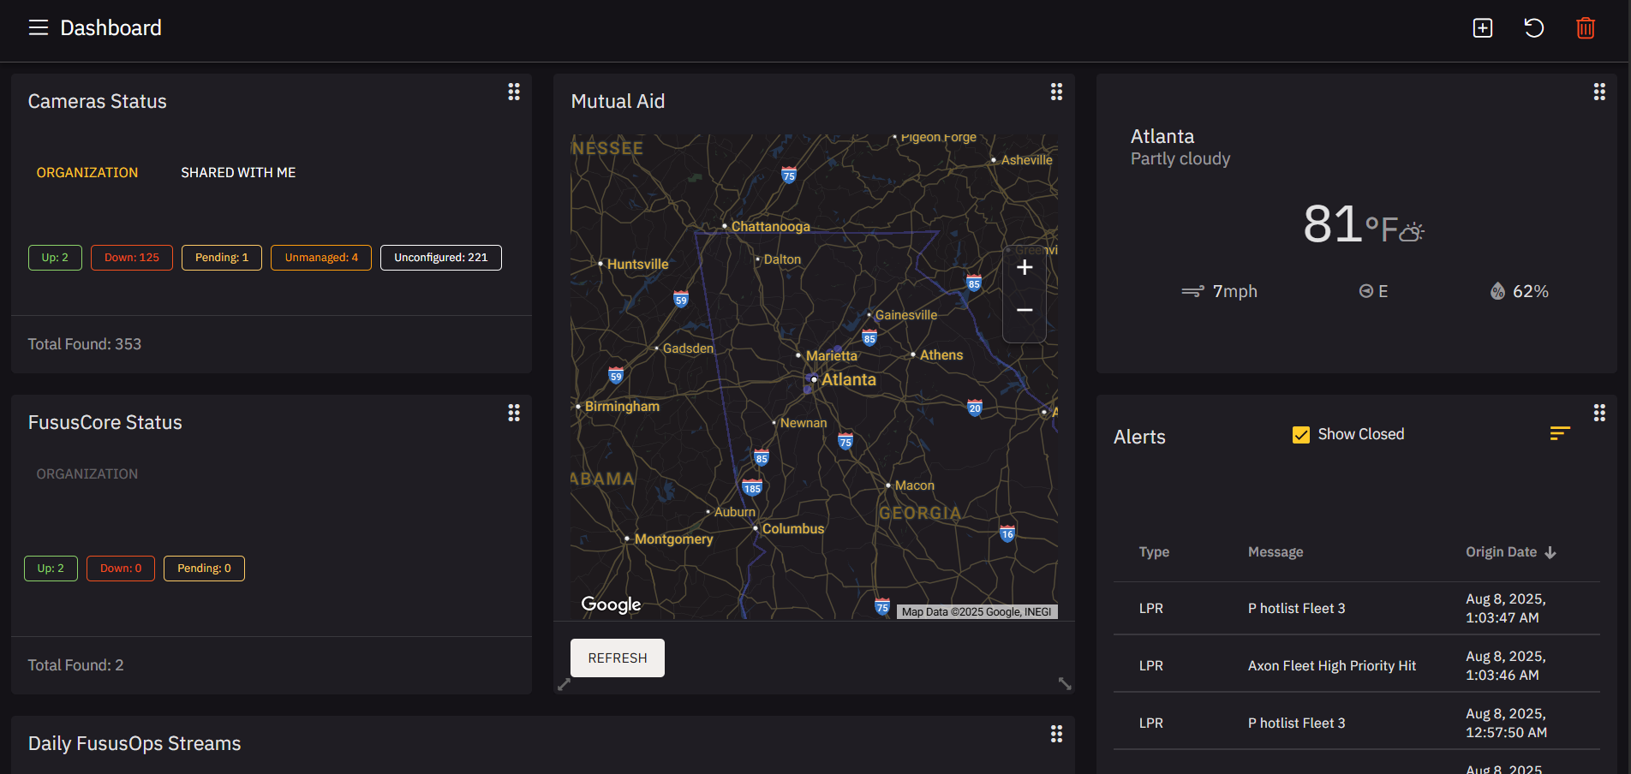Select ORGANIZATION tab in Cameras Status
Image resolution: width=1631 pixels, height=774 pixels.
point(87,173)
